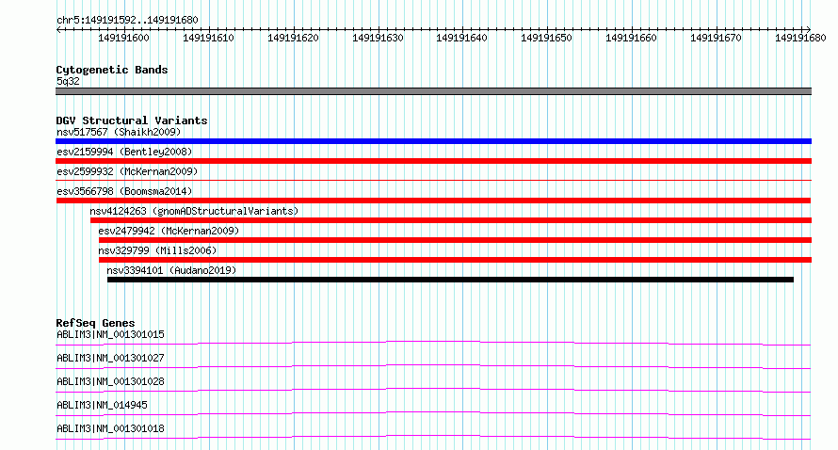Click ruler position 149191650
This screenshot has width=838, height=450.
coord(546,38)
